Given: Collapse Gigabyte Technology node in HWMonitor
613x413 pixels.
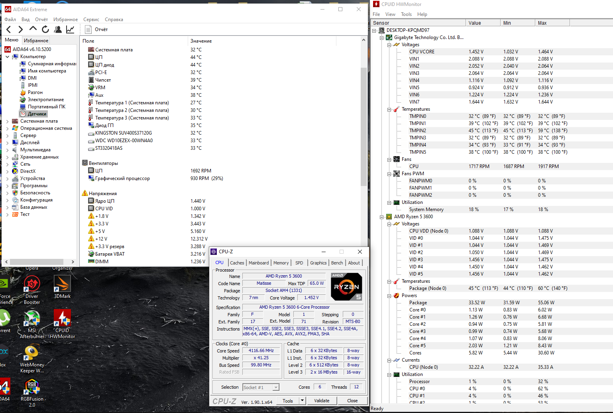Looking at the screenshot, I should tap(382, 37).
